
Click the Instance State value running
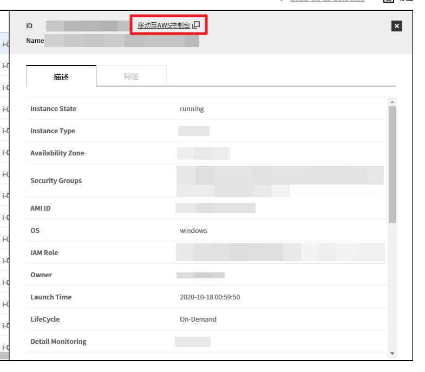192,109
